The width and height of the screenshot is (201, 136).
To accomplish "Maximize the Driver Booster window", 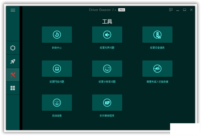I will click(184, 10).
